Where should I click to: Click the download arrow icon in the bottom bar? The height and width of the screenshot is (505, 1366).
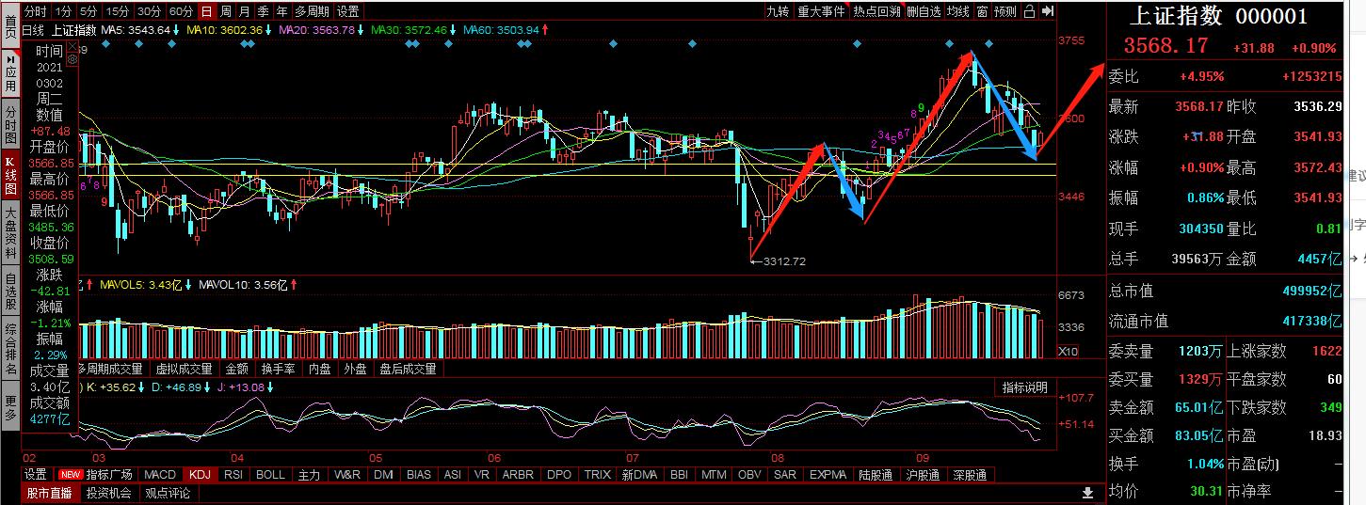coord(1088,493)
